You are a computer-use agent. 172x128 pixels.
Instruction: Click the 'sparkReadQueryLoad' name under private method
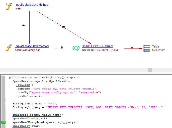pos(27,50)
